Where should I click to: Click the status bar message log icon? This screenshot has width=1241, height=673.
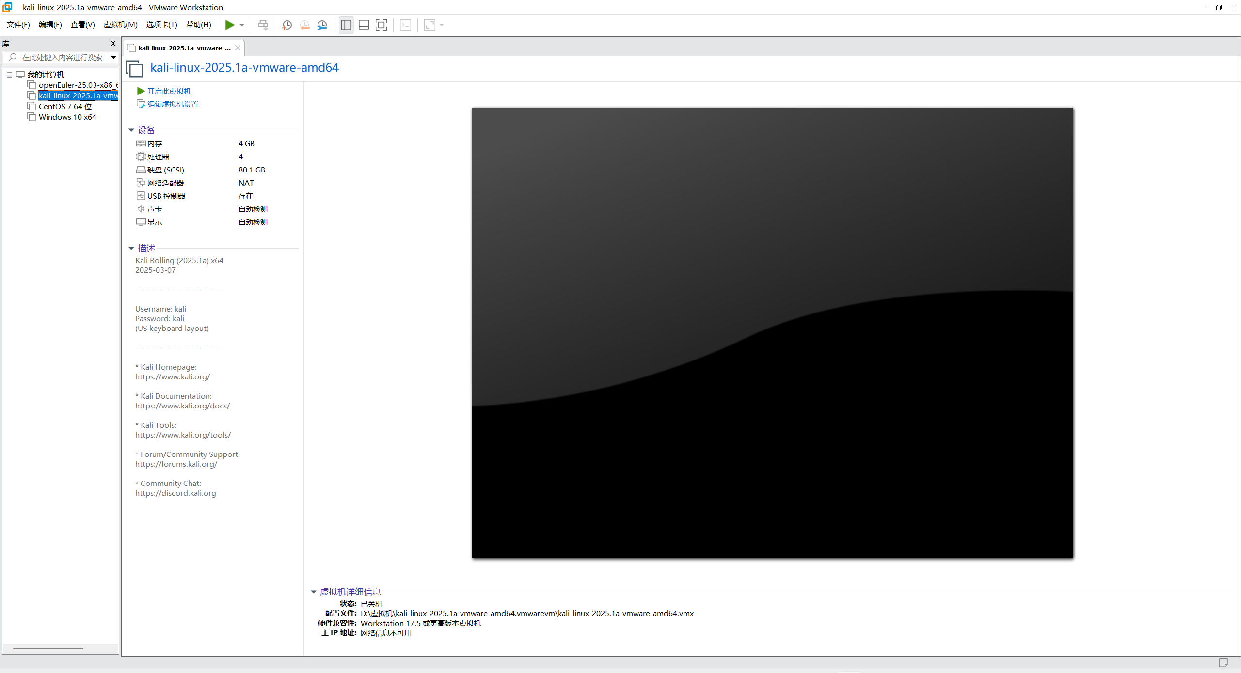point(1224,662)
